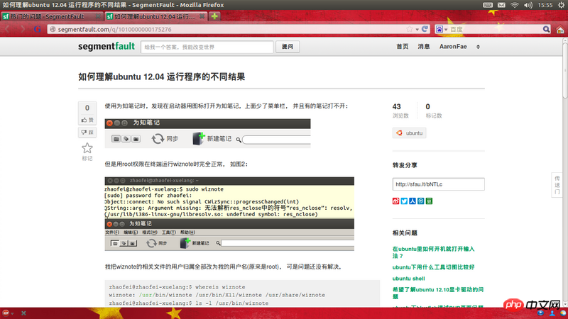Downvote the question with the 踩 button
The width and height of the screenshot is (568, 319).
[87, 133]
